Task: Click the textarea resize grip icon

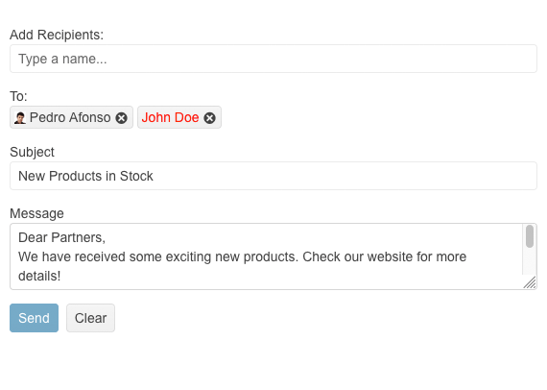Action: (530, 282)
